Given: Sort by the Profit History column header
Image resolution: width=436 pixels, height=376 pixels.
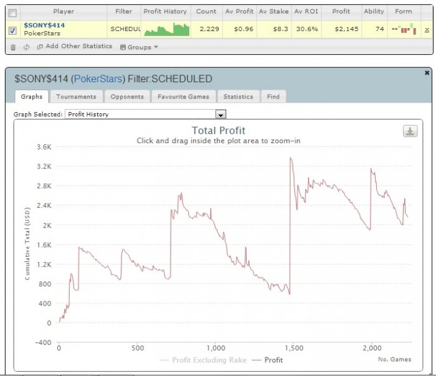Looking at the screenshot, I should click(165, 12).
